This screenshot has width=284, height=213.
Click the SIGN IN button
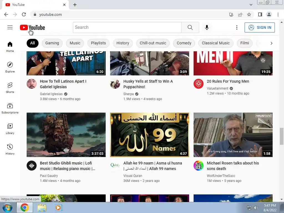[260, 27]
